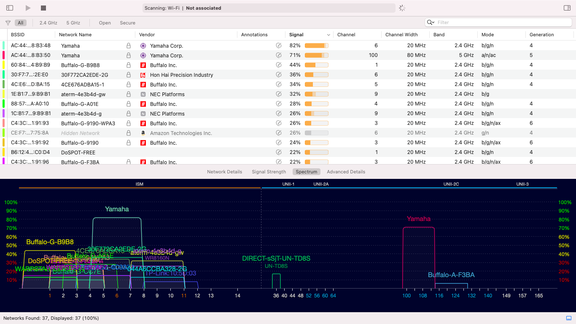Screen dimensions: 576x324
Task: Open the filter search magnifier menu
Action: 431,22
